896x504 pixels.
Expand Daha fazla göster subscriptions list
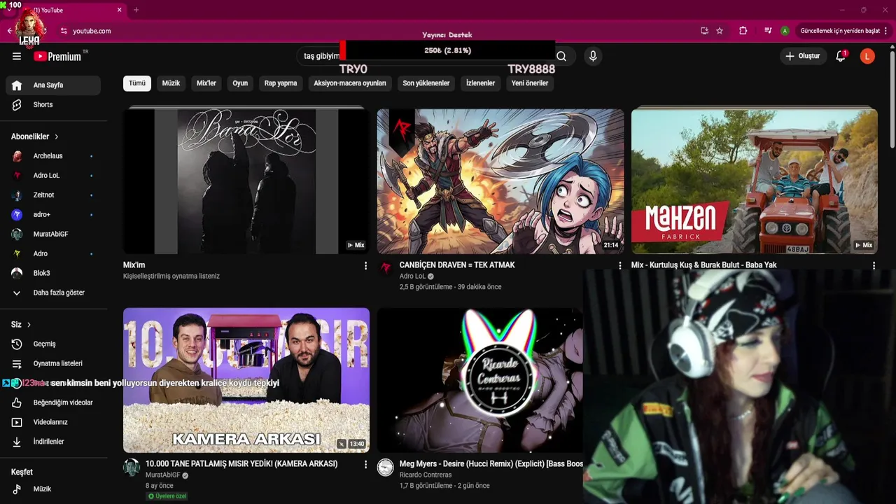53,293
